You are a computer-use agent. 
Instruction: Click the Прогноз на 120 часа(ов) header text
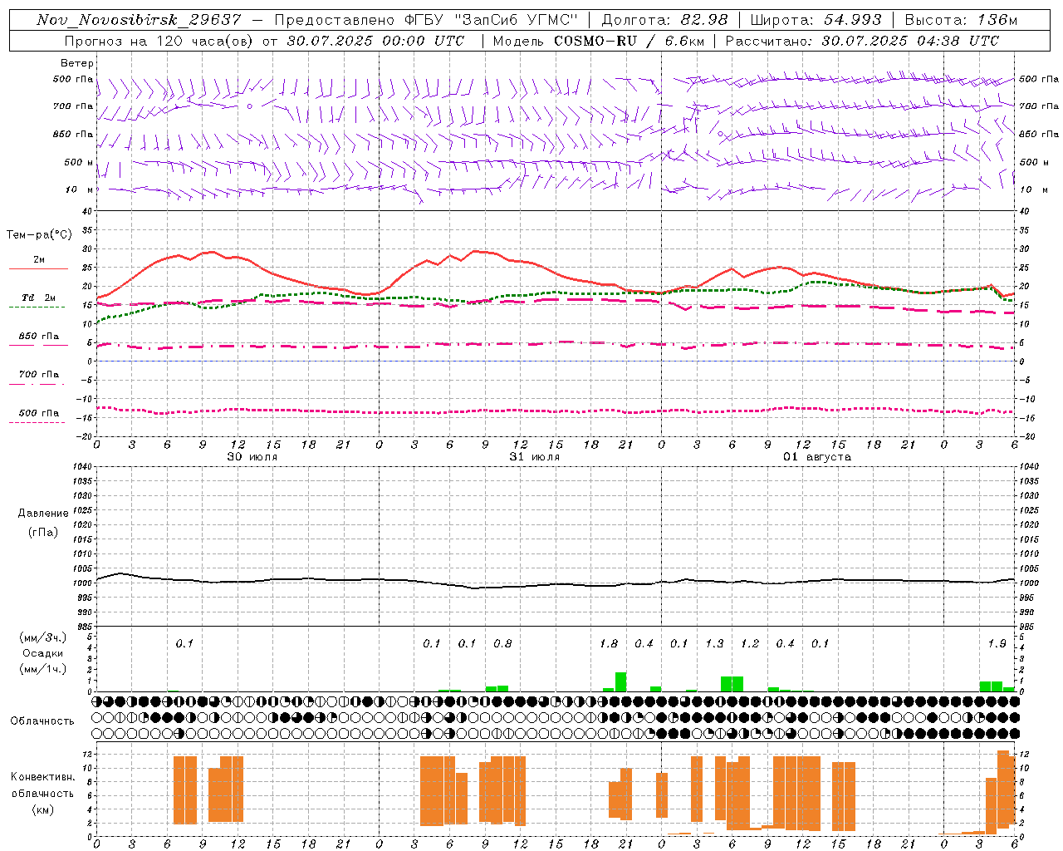[159, 40]
